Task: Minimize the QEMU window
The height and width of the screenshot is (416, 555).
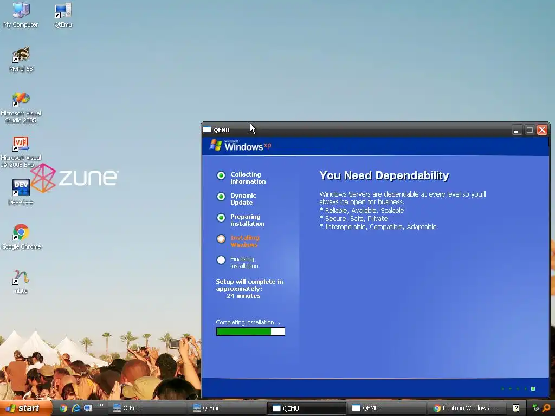Action: (517, 130)
